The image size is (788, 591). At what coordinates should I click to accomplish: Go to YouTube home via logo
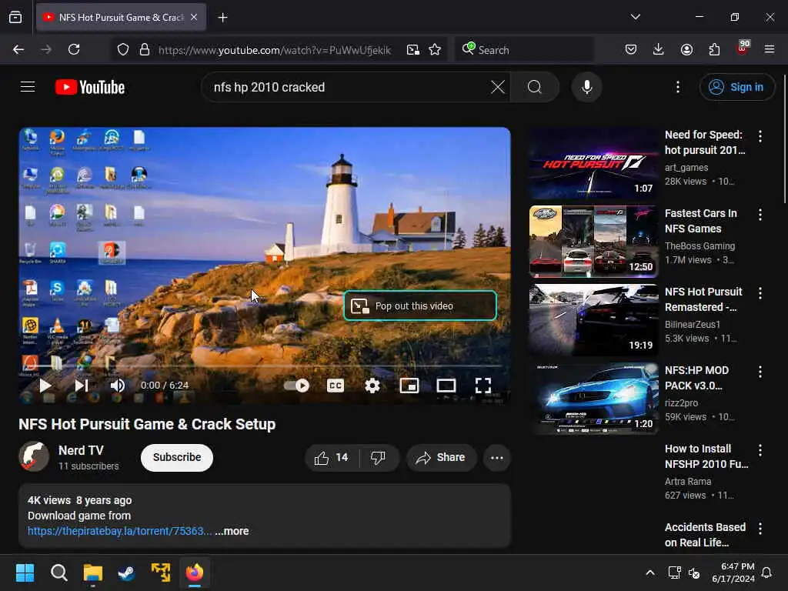coord(90,87)
